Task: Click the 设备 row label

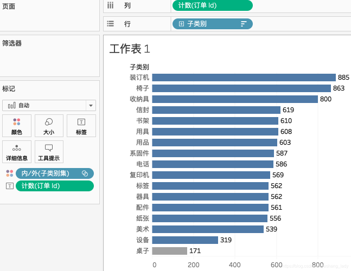Action: point(143,240)
